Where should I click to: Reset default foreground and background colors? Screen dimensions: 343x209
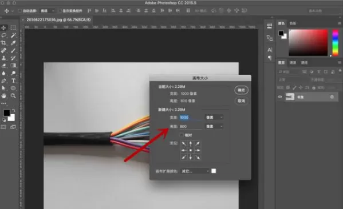pyautogui.click(x=4, y=120)
